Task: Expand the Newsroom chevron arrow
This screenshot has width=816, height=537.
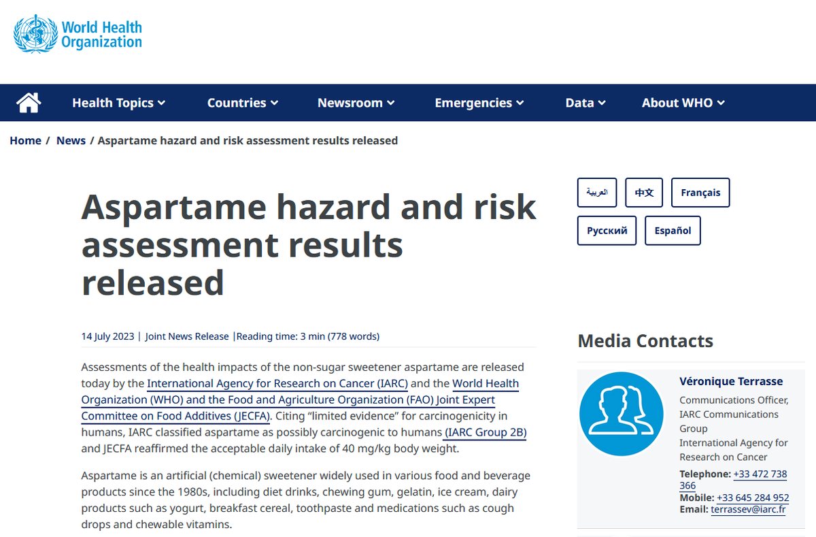Action: [x=391, y=103]
